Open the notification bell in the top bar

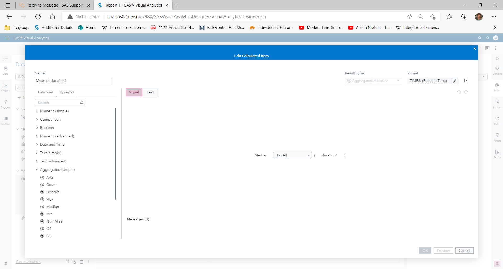488,38
